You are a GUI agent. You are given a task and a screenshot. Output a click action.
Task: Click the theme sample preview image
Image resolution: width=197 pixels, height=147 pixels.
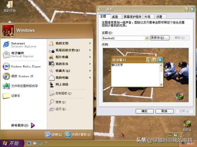click(x=146, y=75)
